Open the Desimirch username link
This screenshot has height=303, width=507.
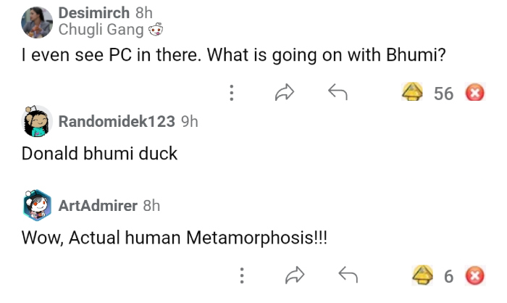point(93,13)
